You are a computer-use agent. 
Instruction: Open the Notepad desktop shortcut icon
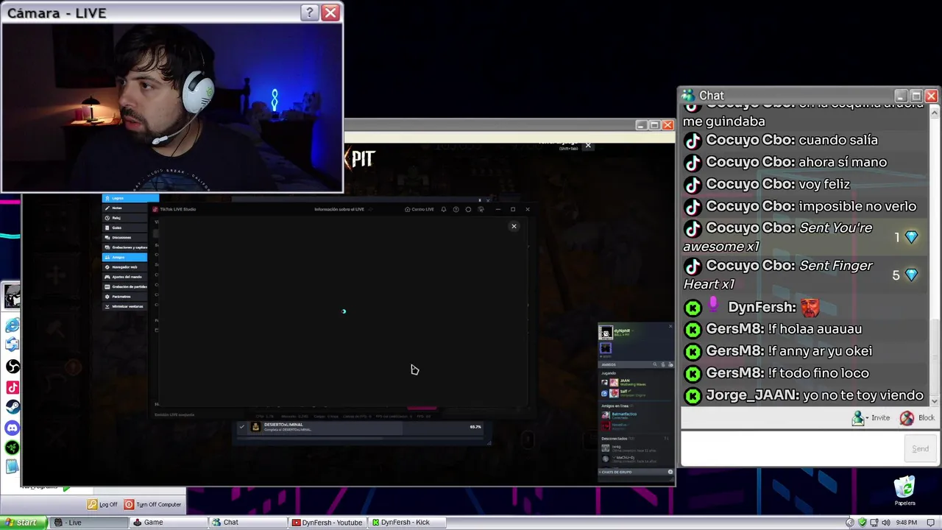pos(13,467)
